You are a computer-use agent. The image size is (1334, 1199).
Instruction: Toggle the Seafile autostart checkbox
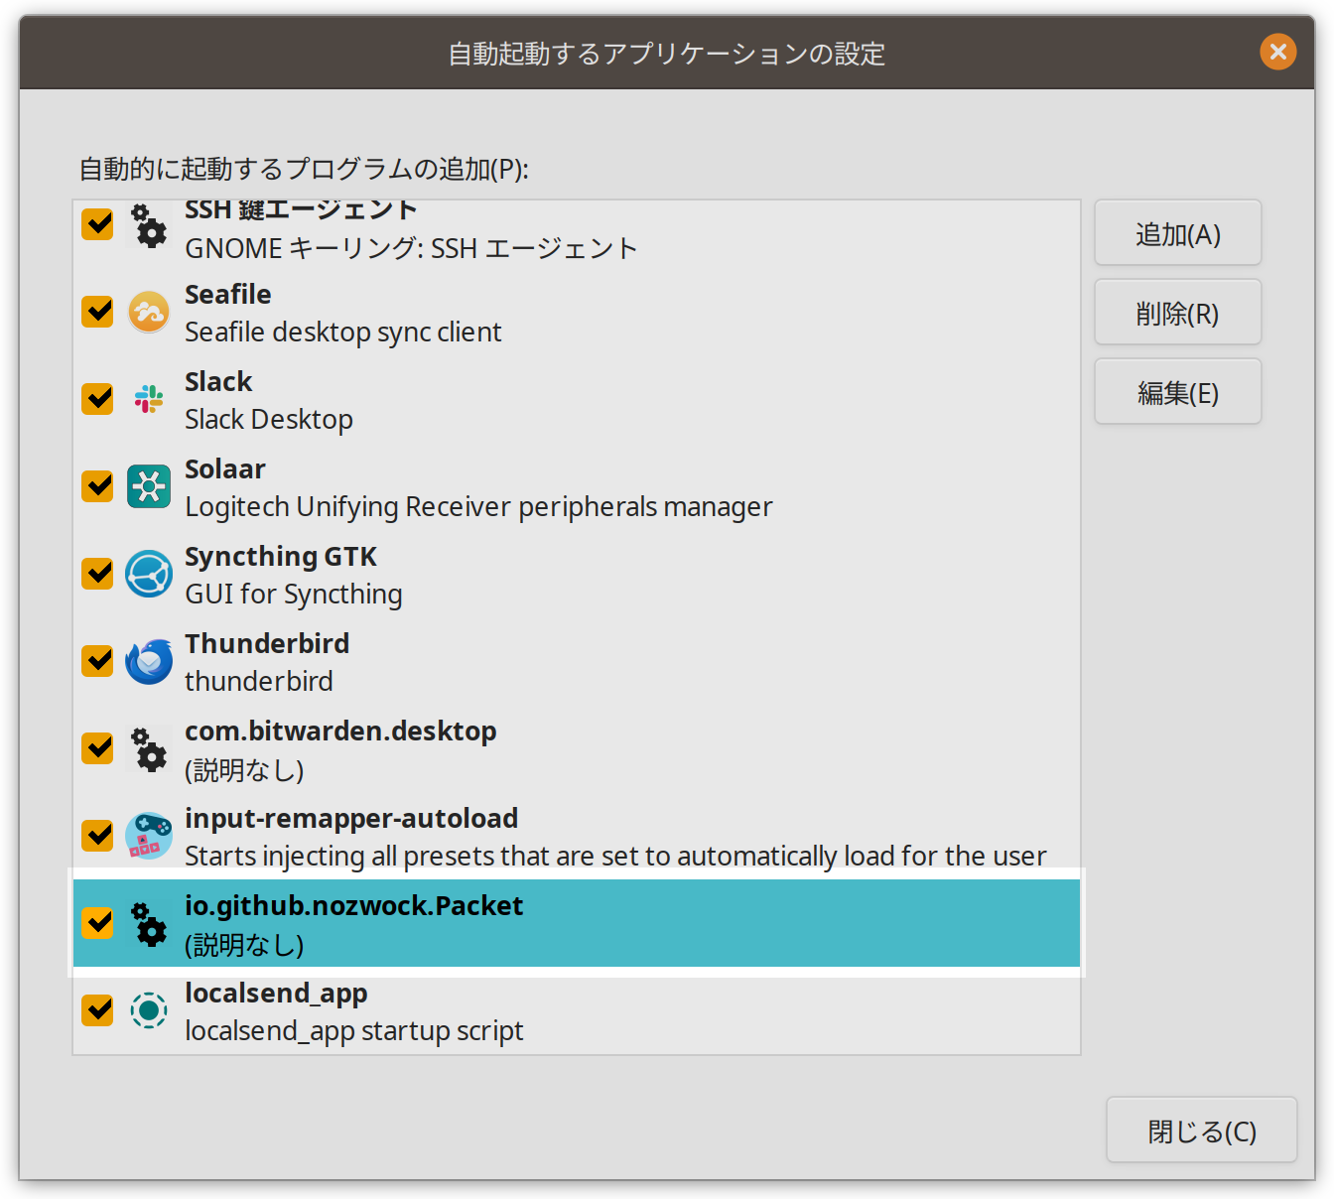(x=97, y=312)
